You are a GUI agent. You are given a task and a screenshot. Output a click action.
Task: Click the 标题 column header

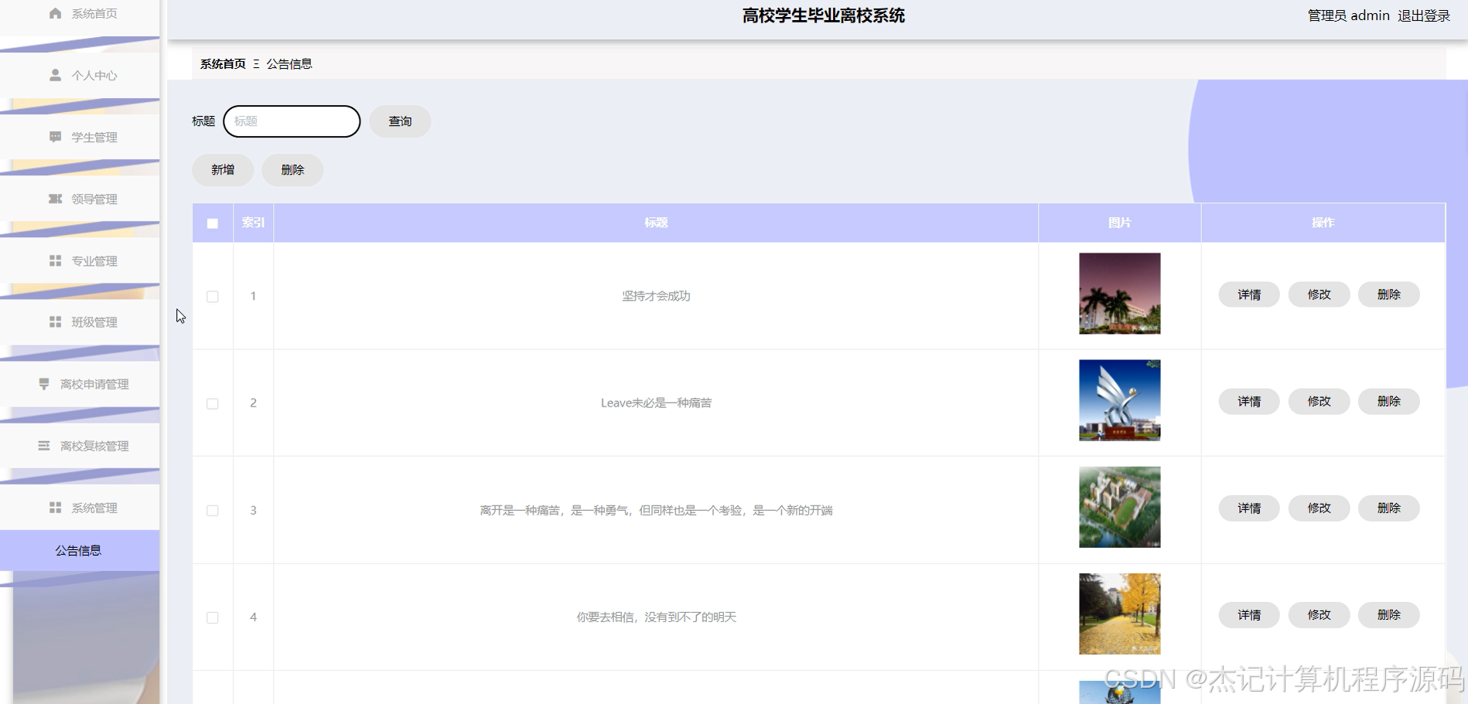point(656,223)
